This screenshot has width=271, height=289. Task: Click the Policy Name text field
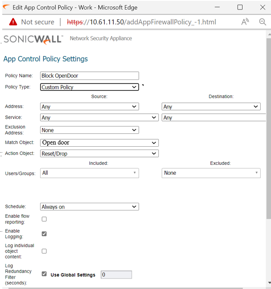[89, 76]
